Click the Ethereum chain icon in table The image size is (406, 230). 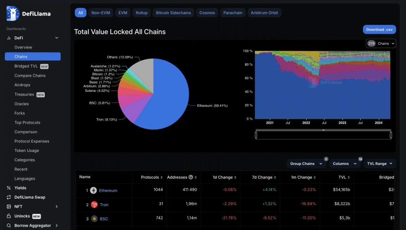pos(93,191)
